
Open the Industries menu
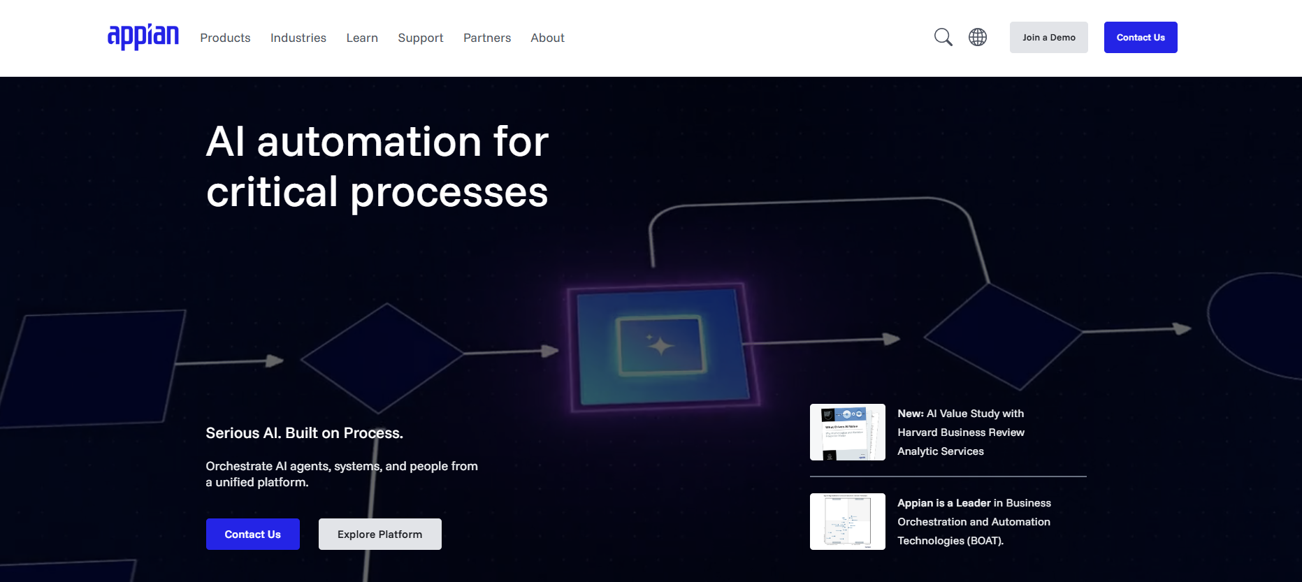click(298, 38)
